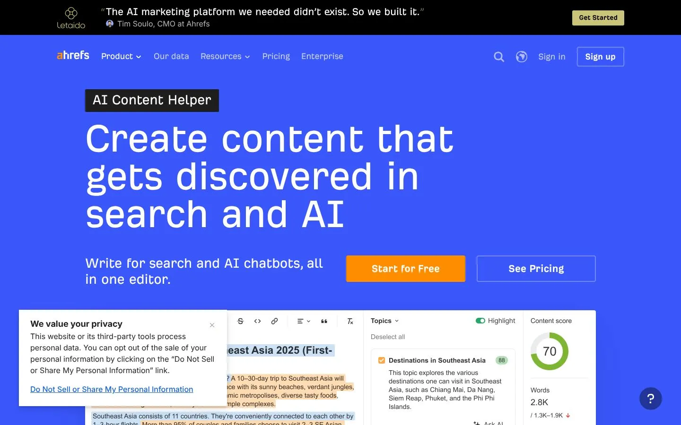This screenshot has width=681, height=425.
Task: Click Tim Soulo's avatar in the banner
Action: click(x=110, y=24)
